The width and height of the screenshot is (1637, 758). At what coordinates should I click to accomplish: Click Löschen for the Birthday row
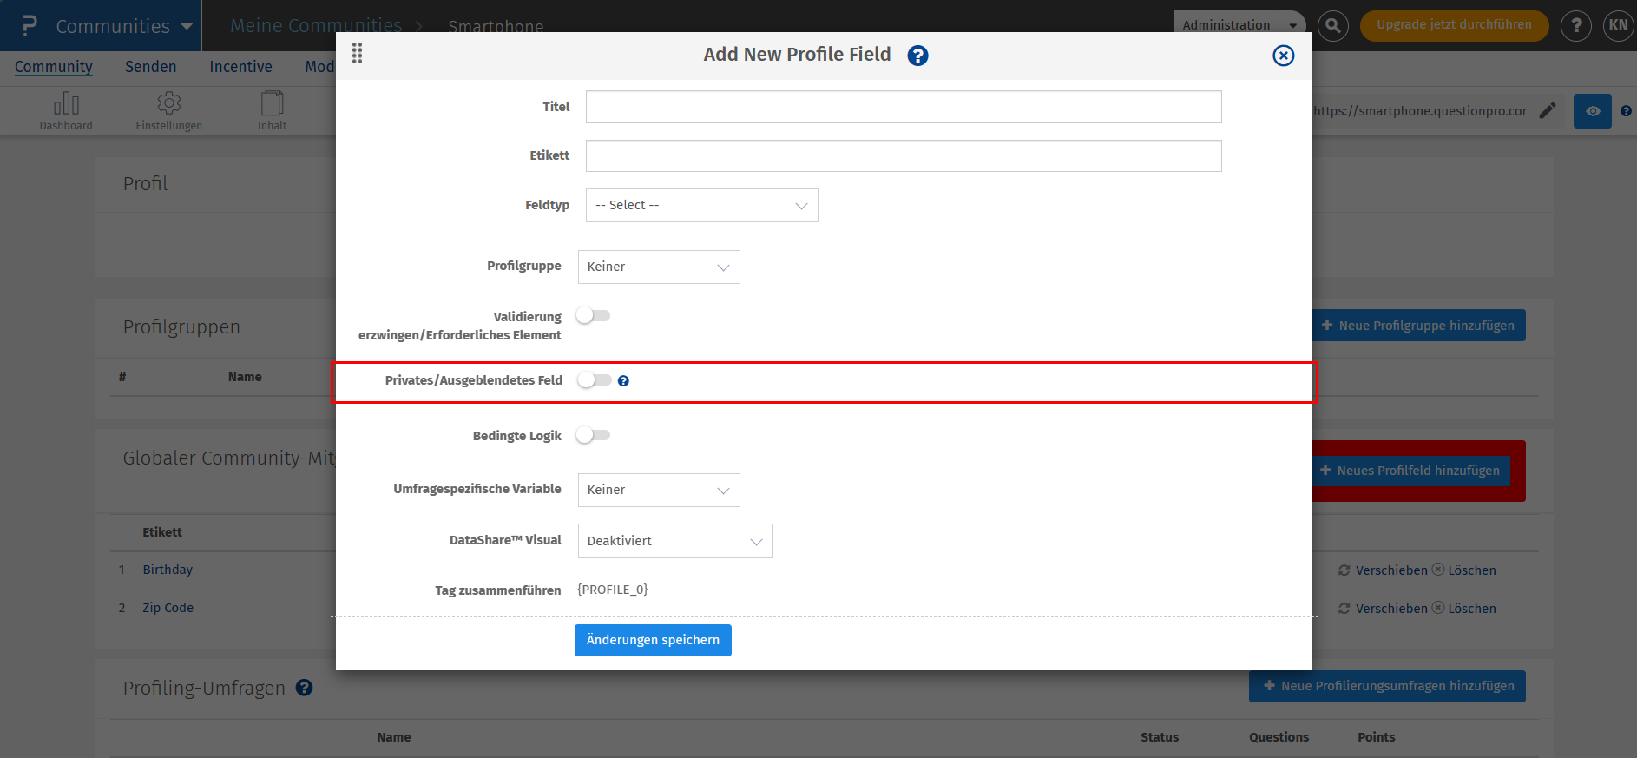pyautogui.click(x=1463, y=570)
